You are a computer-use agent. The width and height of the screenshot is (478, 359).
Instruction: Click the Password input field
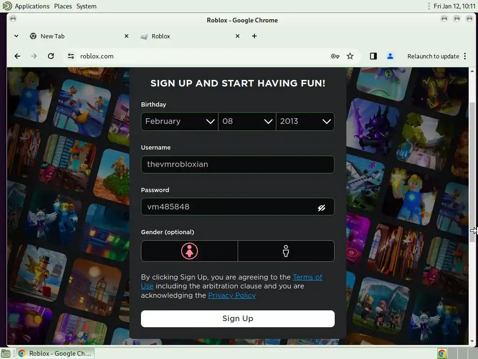tap(238, 207)
